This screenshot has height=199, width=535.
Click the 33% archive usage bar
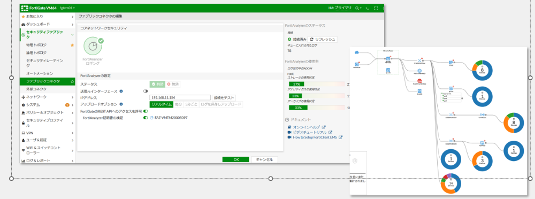[317, 108]
